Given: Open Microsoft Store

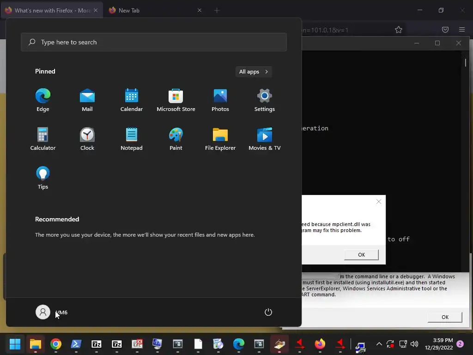Looking at the screenshot, I should coord(176,100).
